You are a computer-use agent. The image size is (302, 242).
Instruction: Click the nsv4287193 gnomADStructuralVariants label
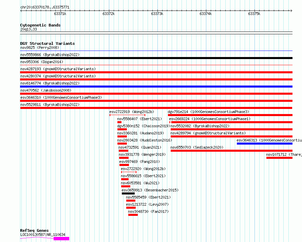[58, 69]
